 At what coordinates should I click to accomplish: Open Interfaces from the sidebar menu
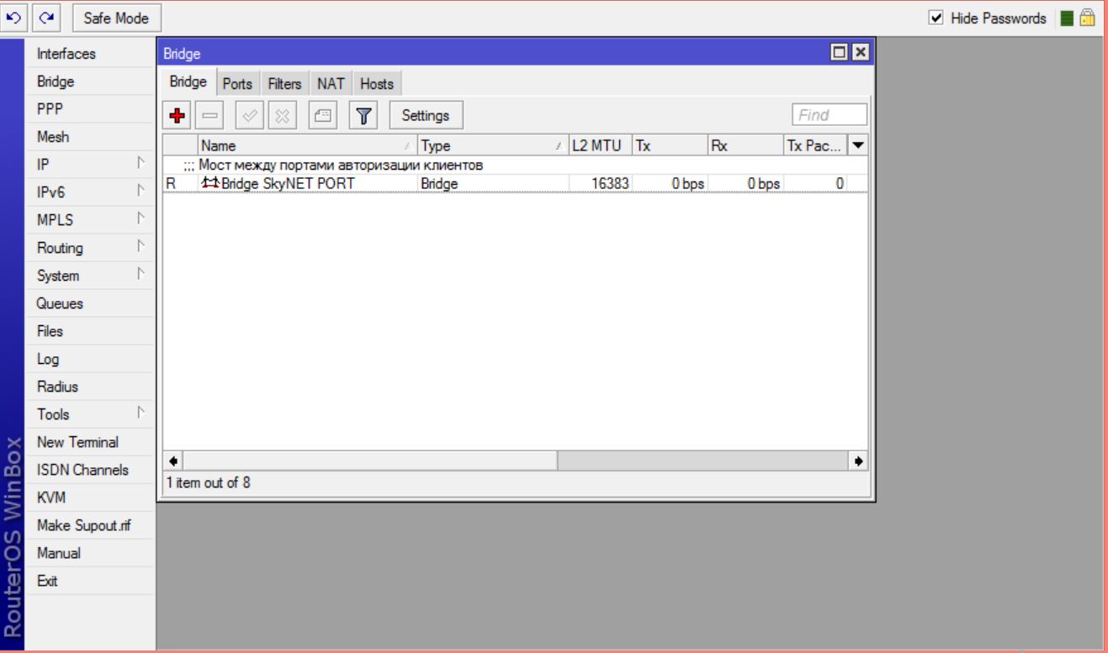click(90, 55)
